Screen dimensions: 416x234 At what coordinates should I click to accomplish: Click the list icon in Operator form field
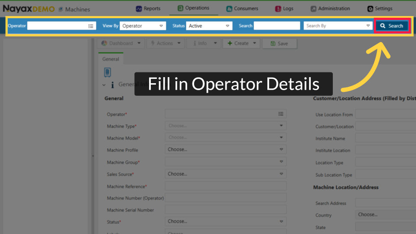click(x=281, y=114)
